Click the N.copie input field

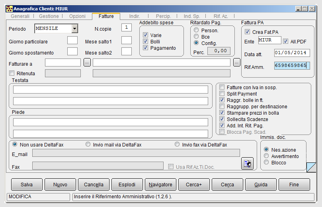(127, 27)
